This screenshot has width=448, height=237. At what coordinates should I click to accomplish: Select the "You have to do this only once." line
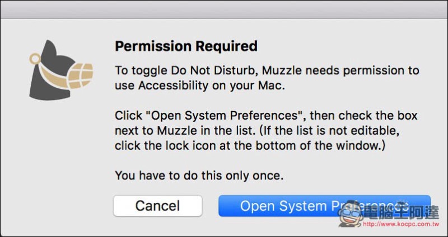point(199,176)
